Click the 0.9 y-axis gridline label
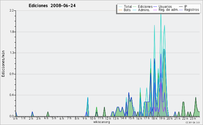Viewport: 203px width, 125px height. pyautogui.click(x=12, y=74)
